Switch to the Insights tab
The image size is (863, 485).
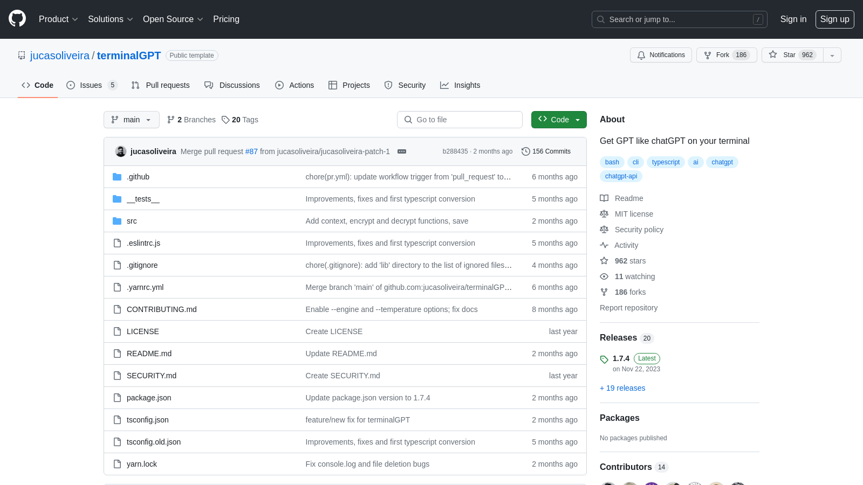coord(460,85)
